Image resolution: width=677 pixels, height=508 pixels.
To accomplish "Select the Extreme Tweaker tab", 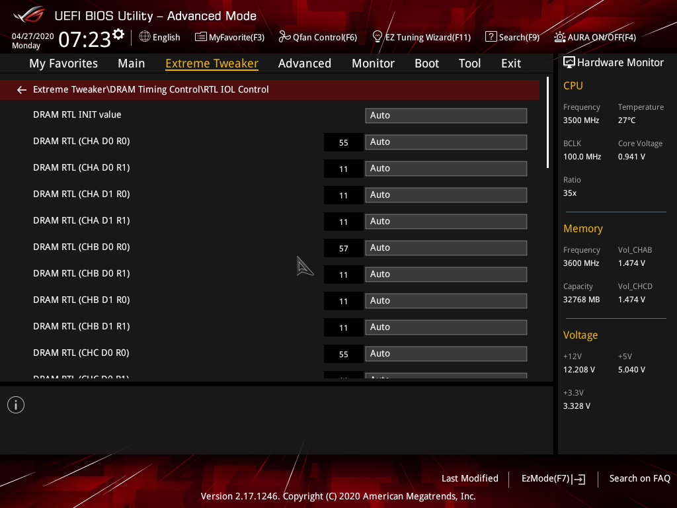I will pyautogui.click(x=212, y=63).
